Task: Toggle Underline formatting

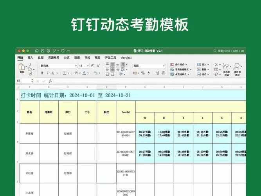Action: (x=53, y=73)
